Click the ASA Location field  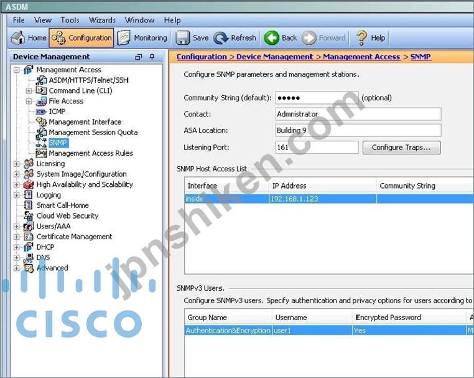click(358, 130)
